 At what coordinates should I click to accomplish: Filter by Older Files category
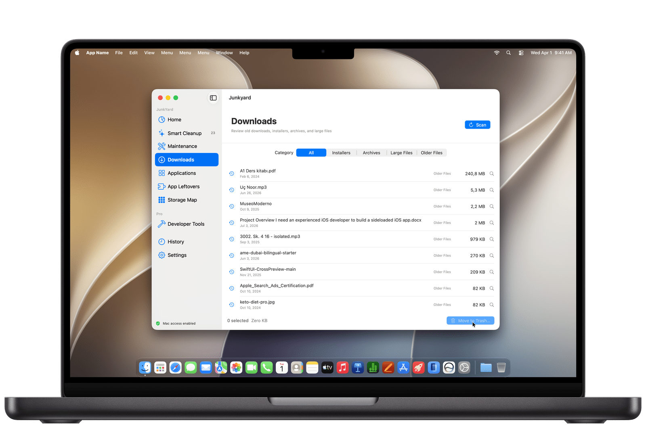[432, 153]
